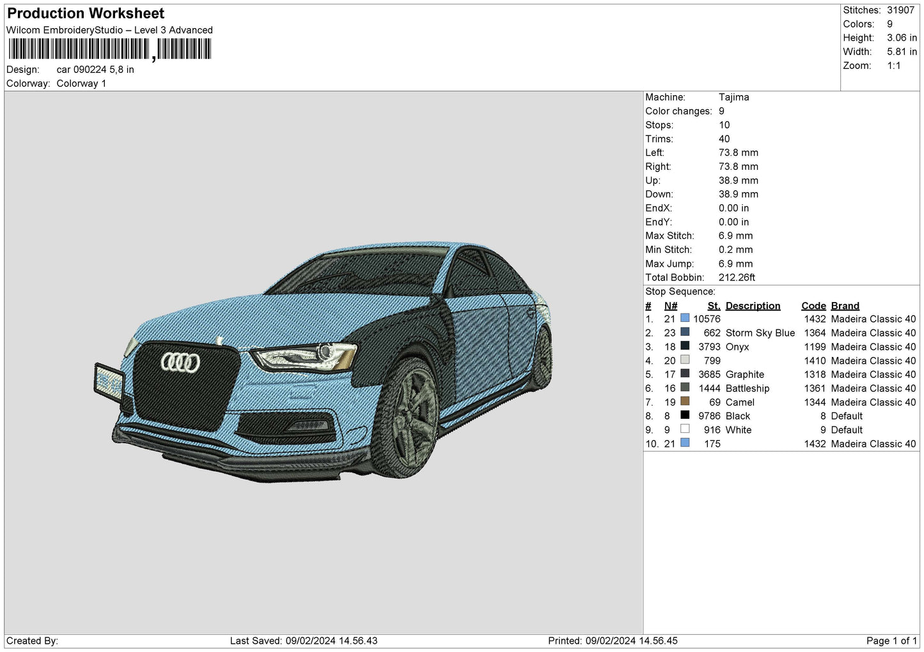Click the design name "car 090224 5,8 in"
924x652 pixels.
click(95, 70)
